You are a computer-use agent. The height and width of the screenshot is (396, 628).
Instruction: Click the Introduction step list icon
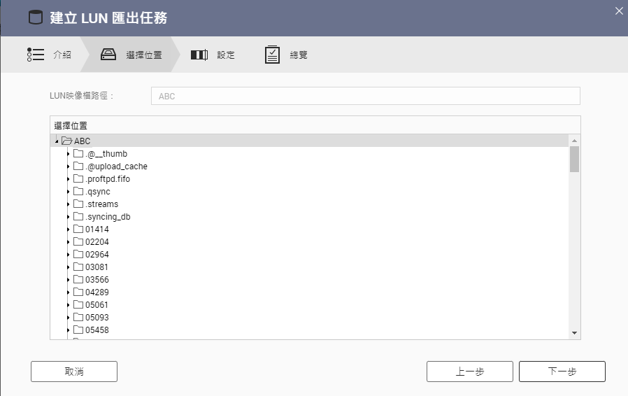point(36,55)
